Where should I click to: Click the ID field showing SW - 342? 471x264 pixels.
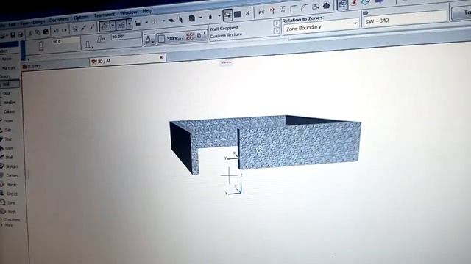(406, 19)
